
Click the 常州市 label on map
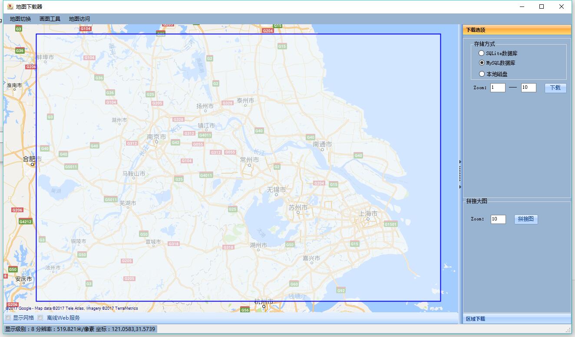pyautogui.click(x=249, y=160)
